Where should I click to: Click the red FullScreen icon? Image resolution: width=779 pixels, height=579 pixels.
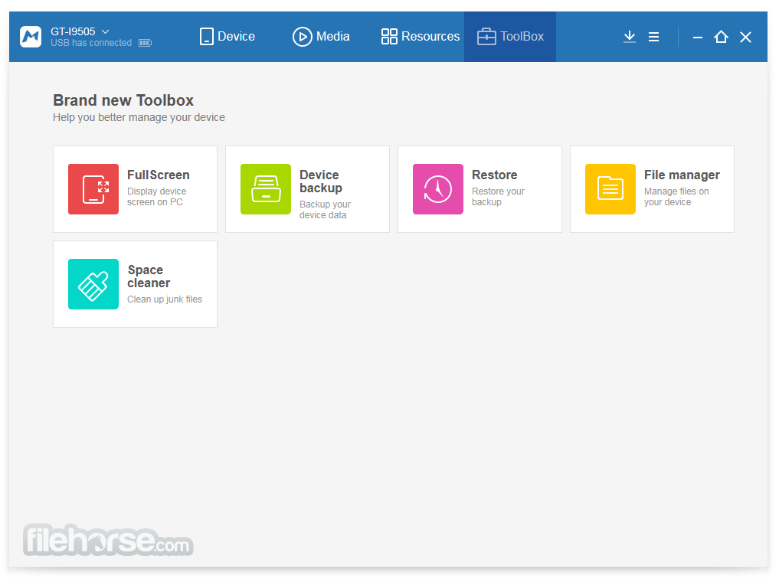point(93,189)
